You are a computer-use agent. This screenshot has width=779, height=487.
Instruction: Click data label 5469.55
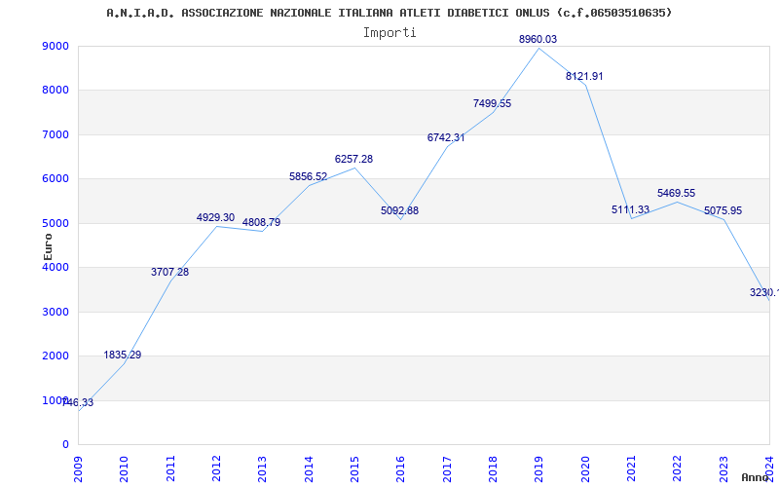pos(676,193)
